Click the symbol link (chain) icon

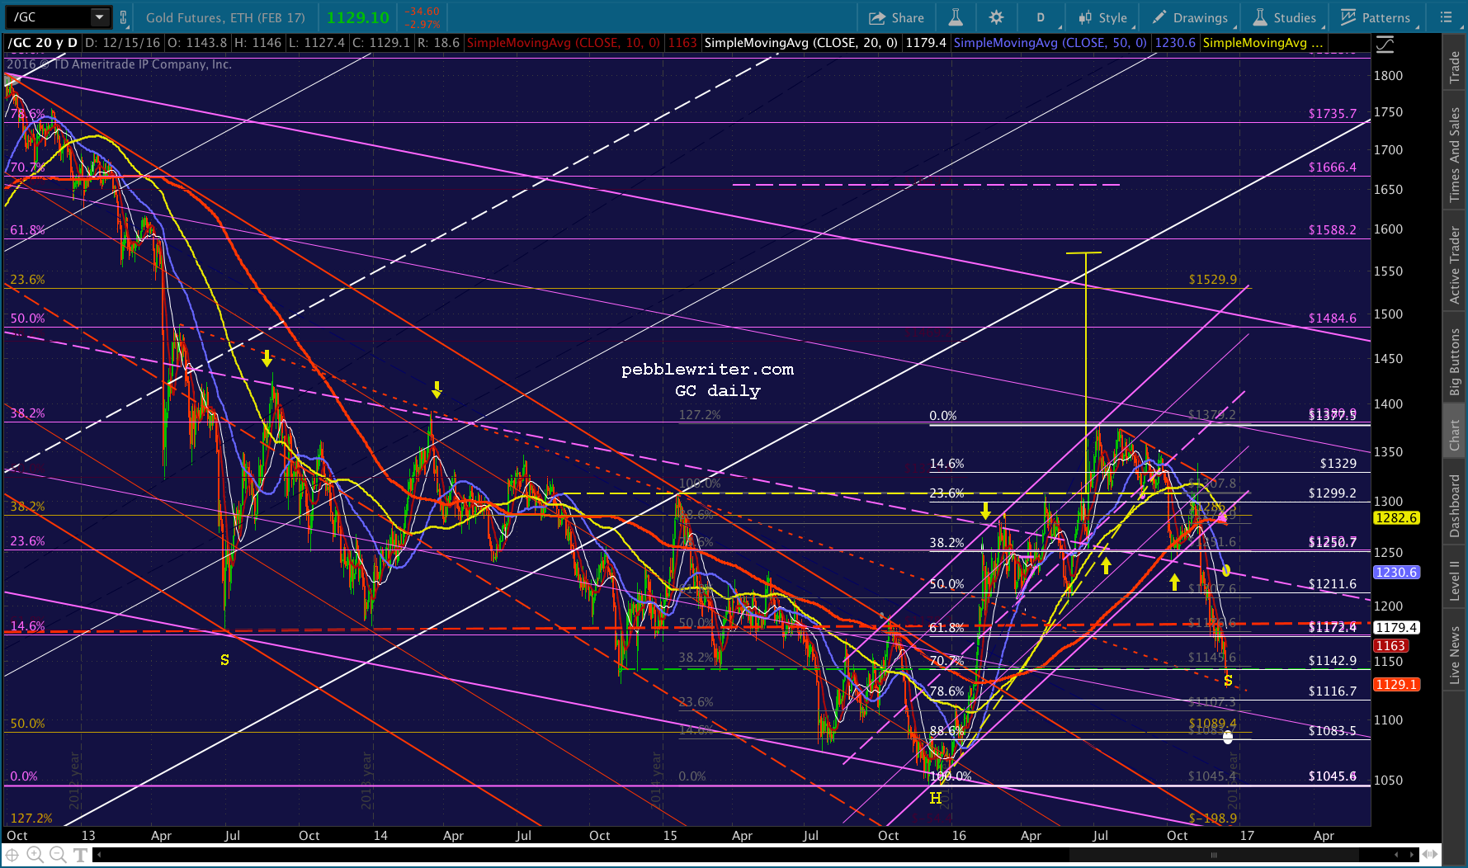pyautogui.click(x=124, y=17)
